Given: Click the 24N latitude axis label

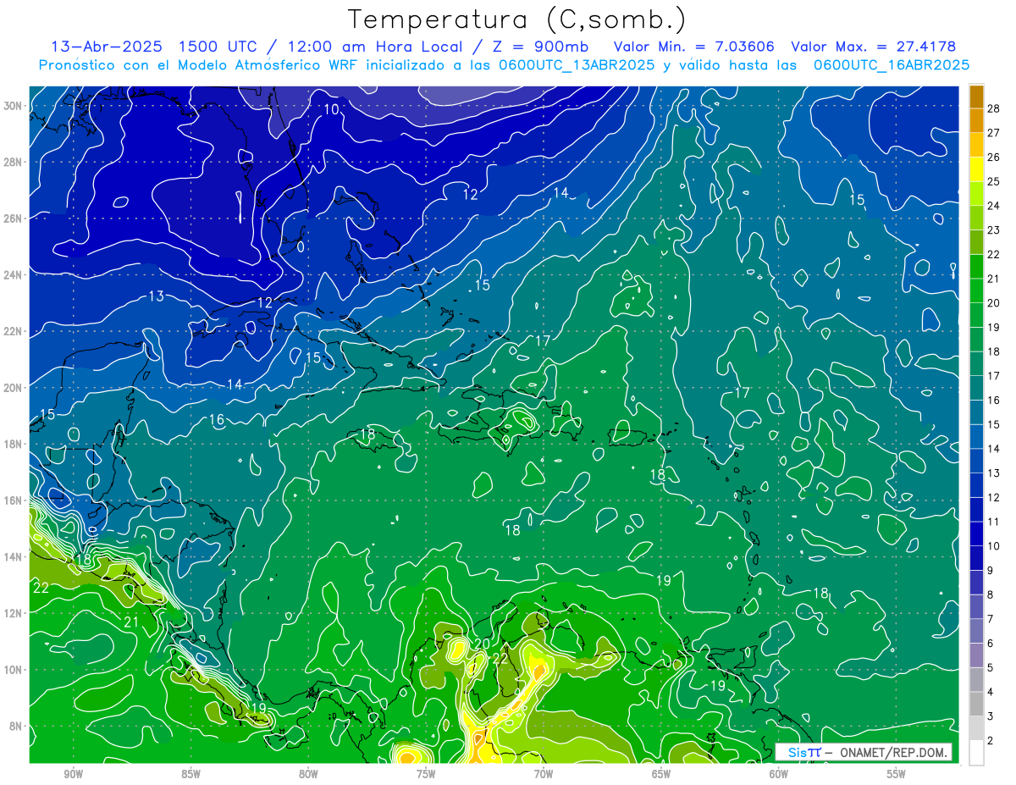Looking at the screenshot, I should pos(14,275).
